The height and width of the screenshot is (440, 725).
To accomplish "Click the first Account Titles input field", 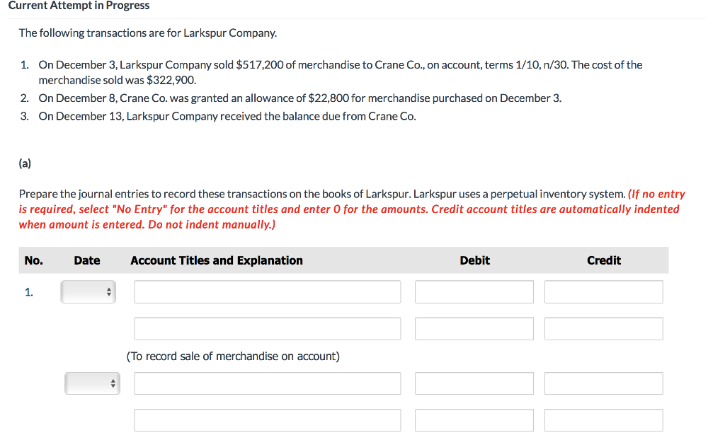I will [267, 291].
